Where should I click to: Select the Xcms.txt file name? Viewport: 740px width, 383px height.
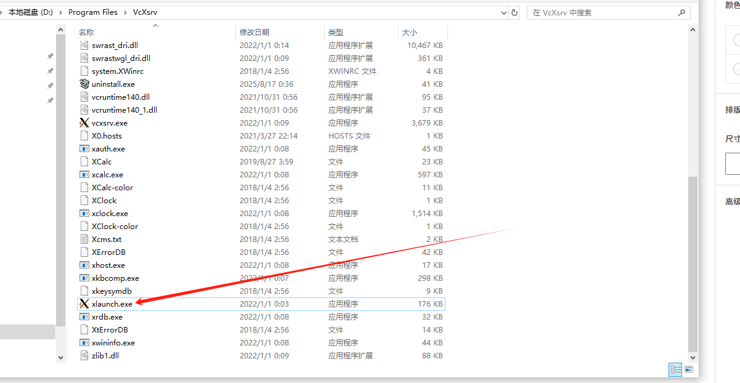(107, 240)
